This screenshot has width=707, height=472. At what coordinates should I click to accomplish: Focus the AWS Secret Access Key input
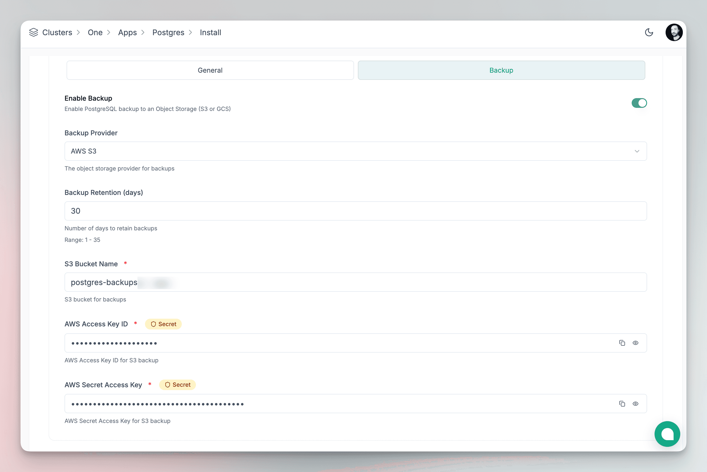(x=356, y=404)
